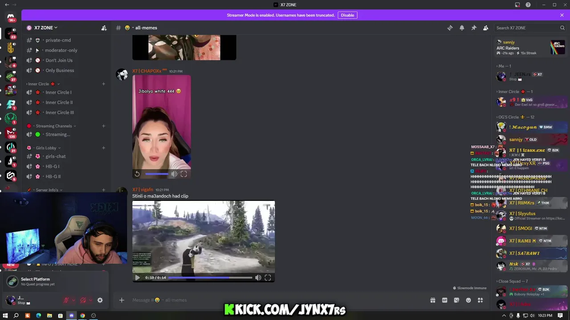The image size is (570, 320).
Task: Join Inner Circle III voice channel
Action: coord(66,112)
